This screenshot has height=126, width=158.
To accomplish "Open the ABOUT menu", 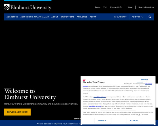I will [x=55, y=17].
